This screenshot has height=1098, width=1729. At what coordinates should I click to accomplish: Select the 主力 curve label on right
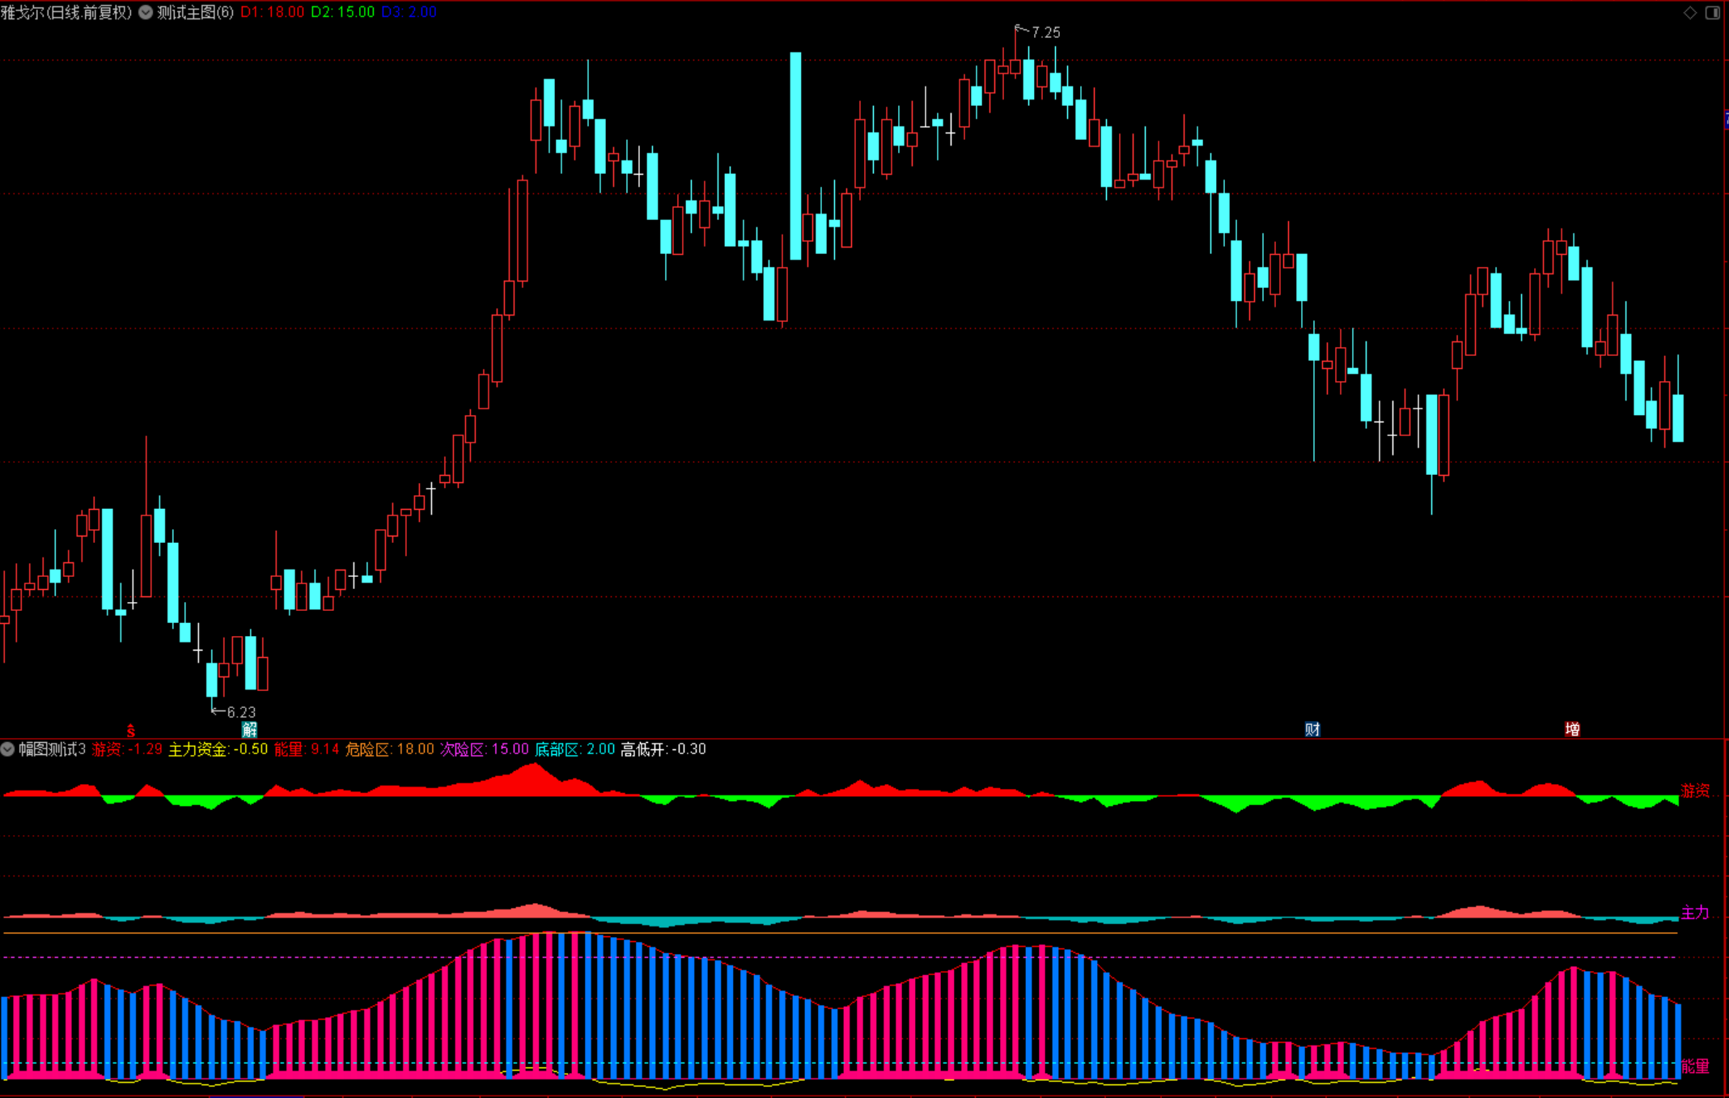pyautogui.click(x=1695, y=913)
